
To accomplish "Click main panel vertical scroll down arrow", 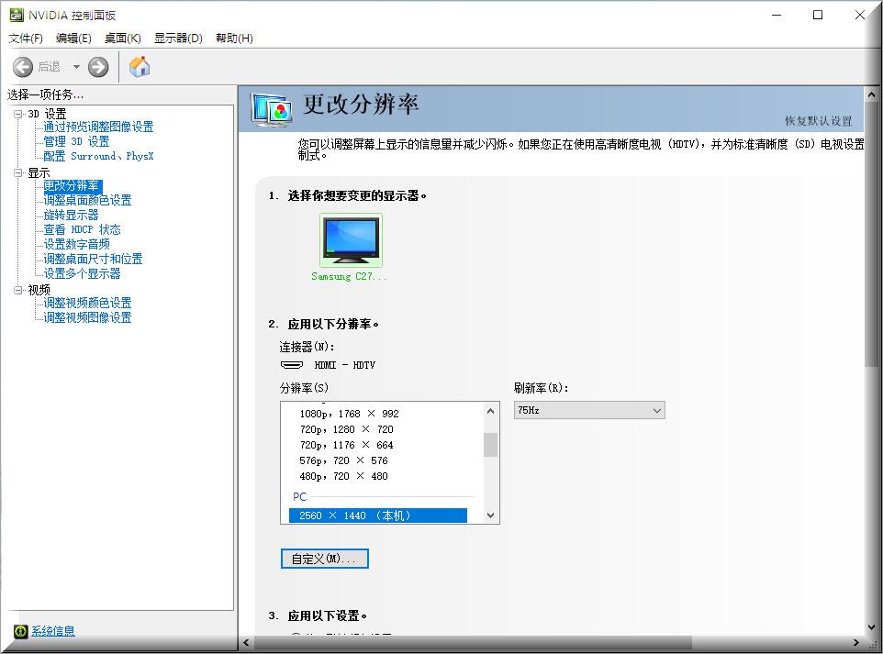I will (x=871, y=627).
